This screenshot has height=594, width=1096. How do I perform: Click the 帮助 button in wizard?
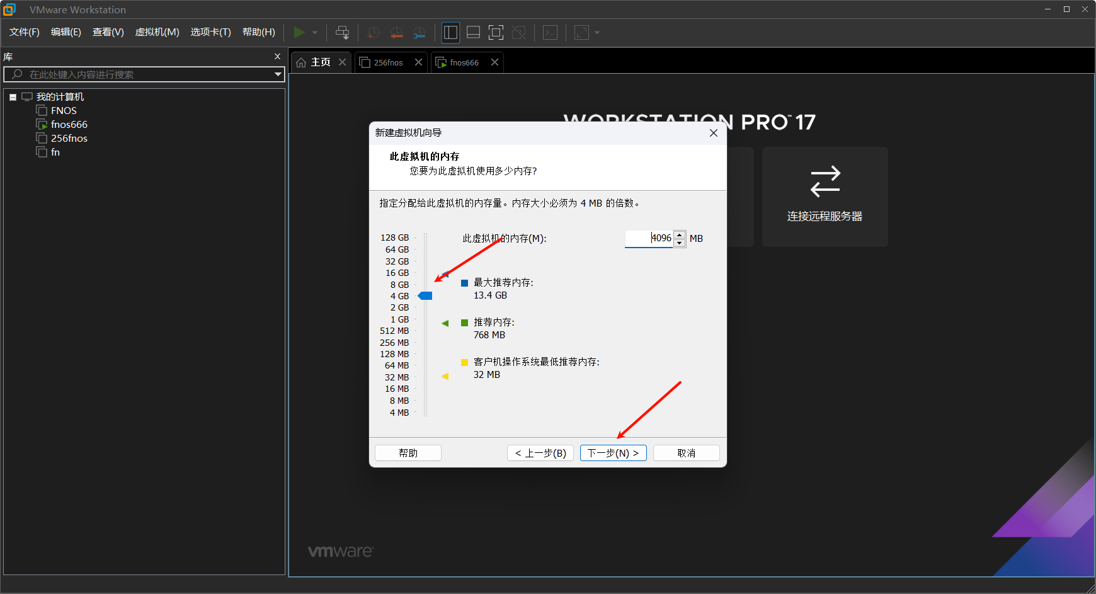click(408, 453)
